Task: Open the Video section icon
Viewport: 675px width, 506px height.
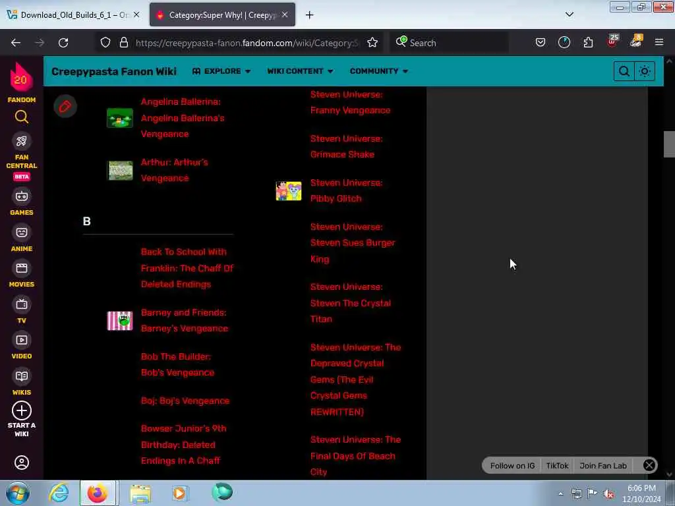Action: point(22,341)
